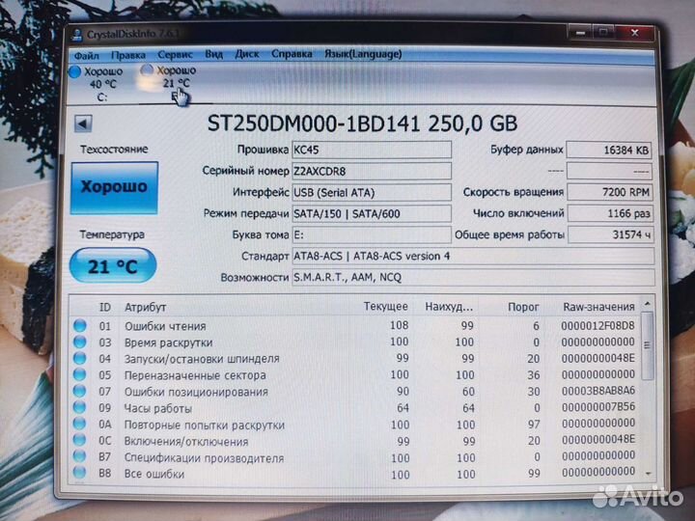Select the Ошибки чтения attribute name

tap(165, 326)
